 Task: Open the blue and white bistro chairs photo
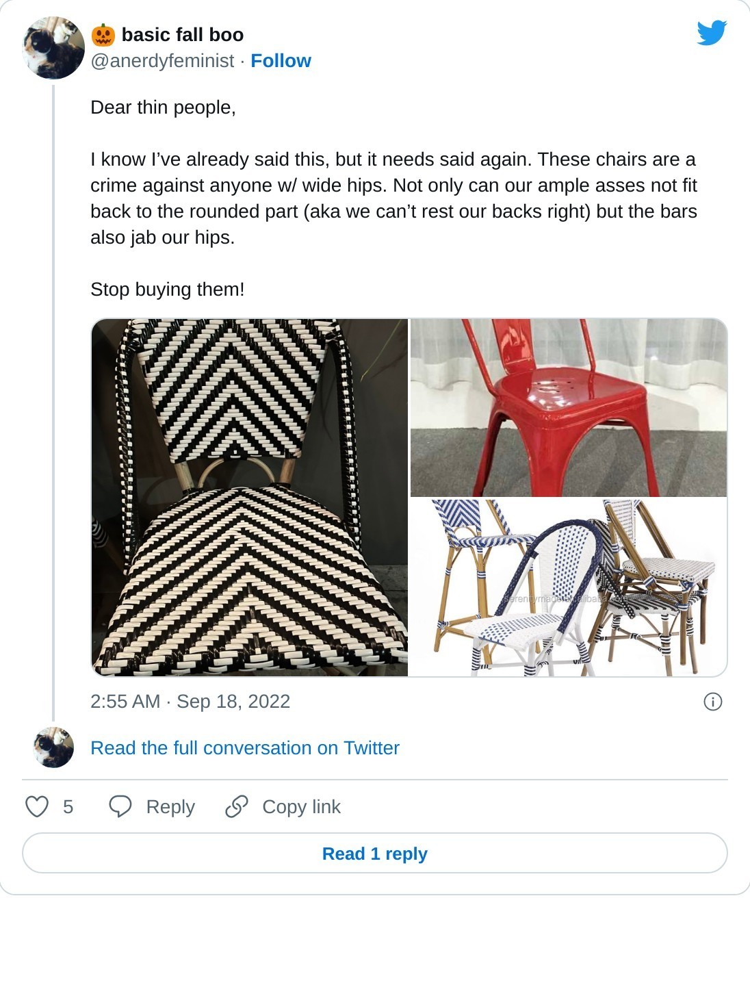568,587
